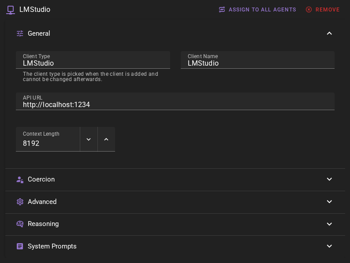Assign client to all agents

[257, 10]
